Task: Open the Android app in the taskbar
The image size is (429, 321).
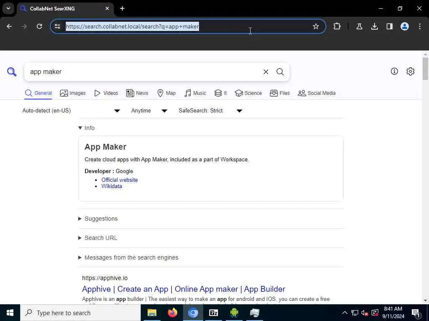Action: [x=234, y=313]
